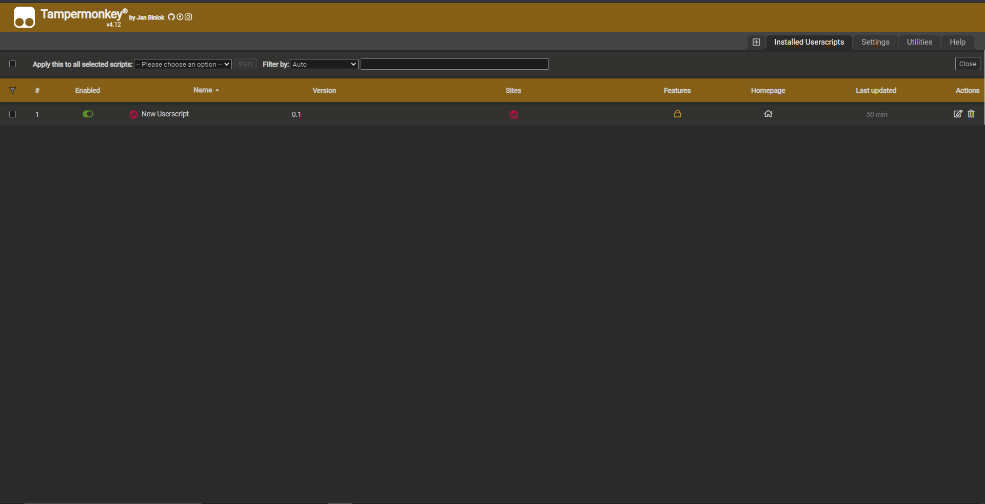This screenshot has width=985, height=504.
Task: Disable the New Userscript enabled toggle
Action: (x=88, y=114)
